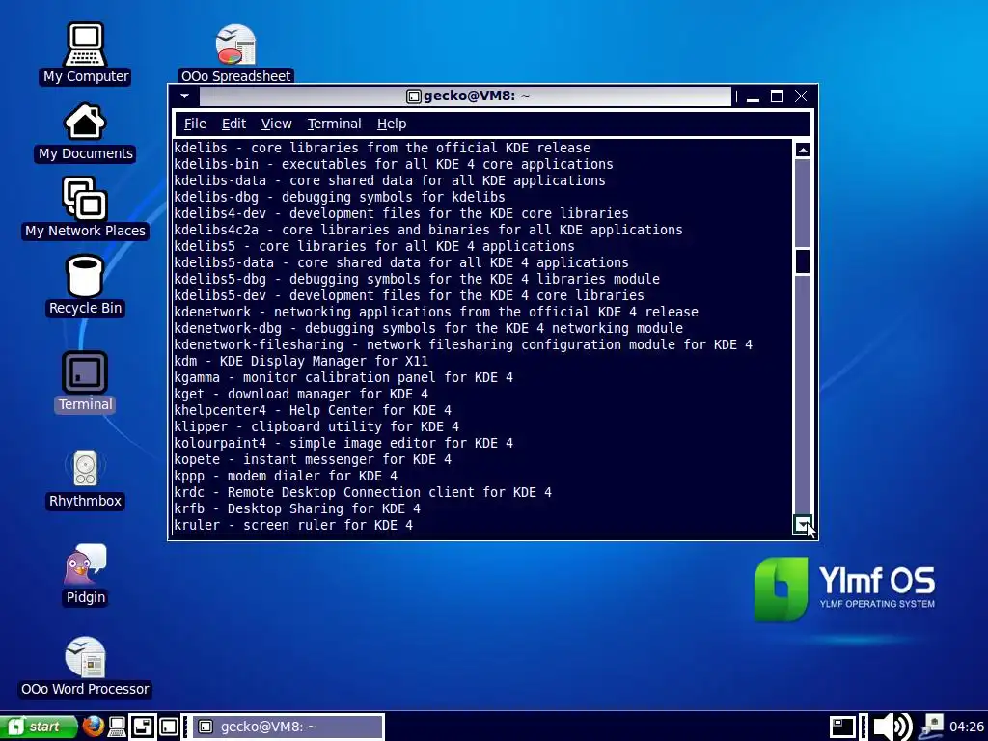Image resolution: width=988 pixels, height=741 pixels.
Task: Open the Pidgin messenger icon
Action: tap(86, 575)
